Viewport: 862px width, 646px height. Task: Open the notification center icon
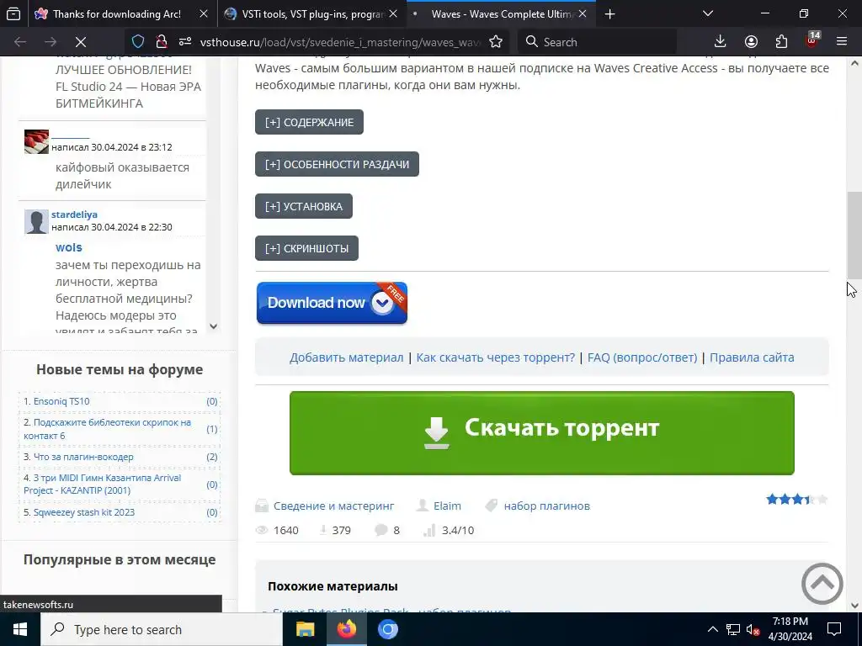(x=834, y=629)
